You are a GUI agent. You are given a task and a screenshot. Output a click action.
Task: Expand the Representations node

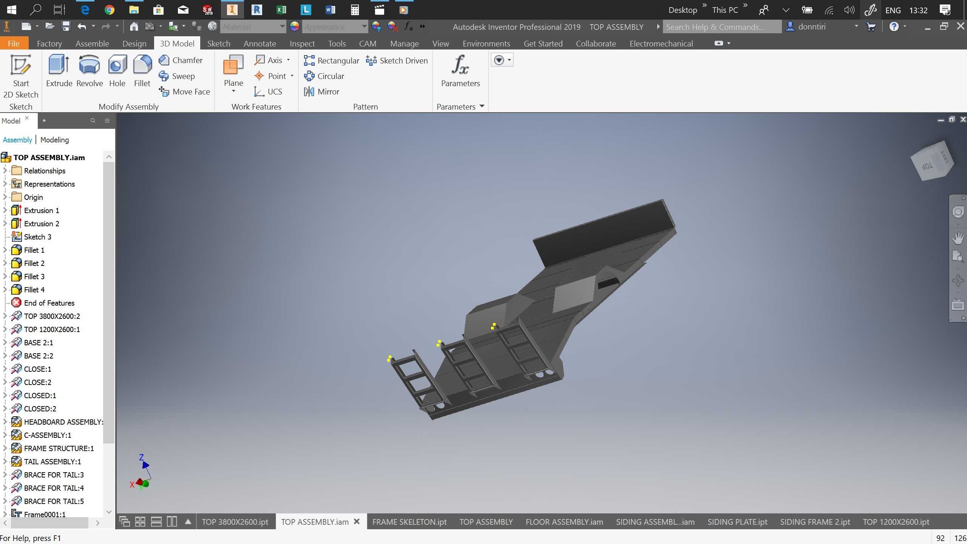pyautogui.click(x=5, y=184)
